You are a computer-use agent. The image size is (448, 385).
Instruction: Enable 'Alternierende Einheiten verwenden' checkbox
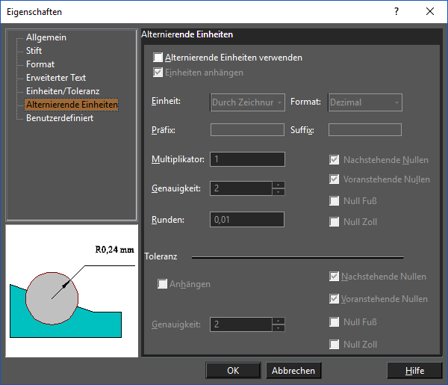pyautogui.click(x=158, y=58)
